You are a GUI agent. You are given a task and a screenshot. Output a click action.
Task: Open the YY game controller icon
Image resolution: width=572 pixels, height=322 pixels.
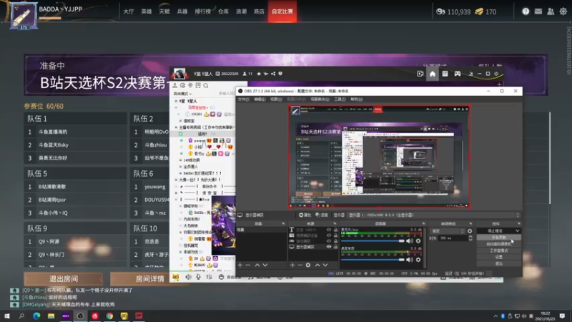click(457, 74)
